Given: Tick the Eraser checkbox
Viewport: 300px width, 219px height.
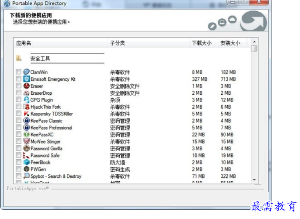Looking at the screenshot, I should 18,86.
